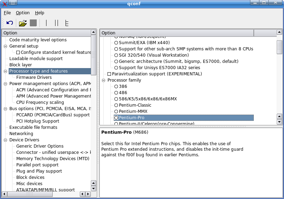
Task: Open PCI Hotplug Support entry
Action: 38,121
